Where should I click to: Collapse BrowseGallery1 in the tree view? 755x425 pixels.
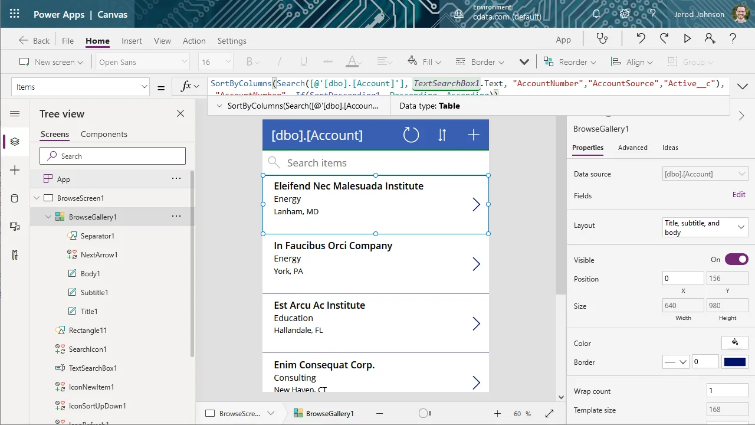click(48, 216)
